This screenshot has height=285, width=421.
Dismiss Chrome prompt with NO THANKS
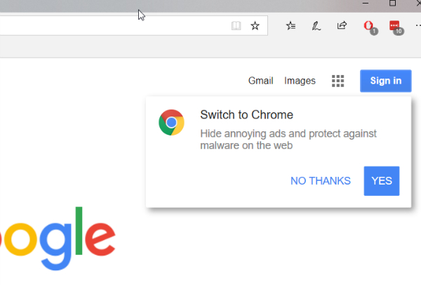[x=321, y=181]
